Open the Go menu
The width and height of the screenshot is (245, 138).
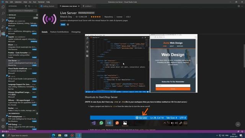[x=30, y=2]
